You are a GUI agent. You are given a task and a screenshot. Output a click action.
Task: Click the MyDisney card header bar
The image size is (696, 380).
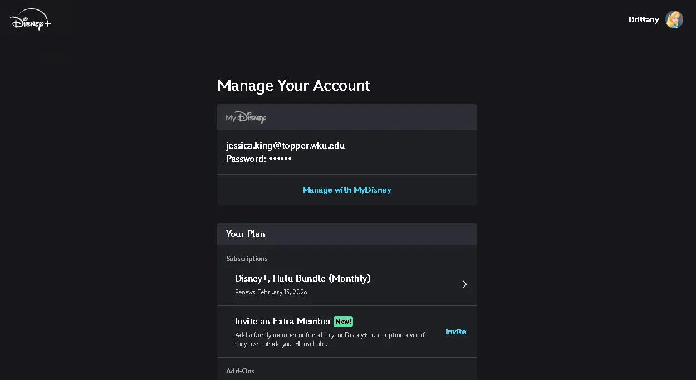pos(347,117)
